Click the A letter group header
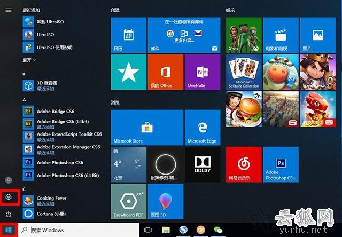Screen dimensions: 342x237 (x=24, y=100)
